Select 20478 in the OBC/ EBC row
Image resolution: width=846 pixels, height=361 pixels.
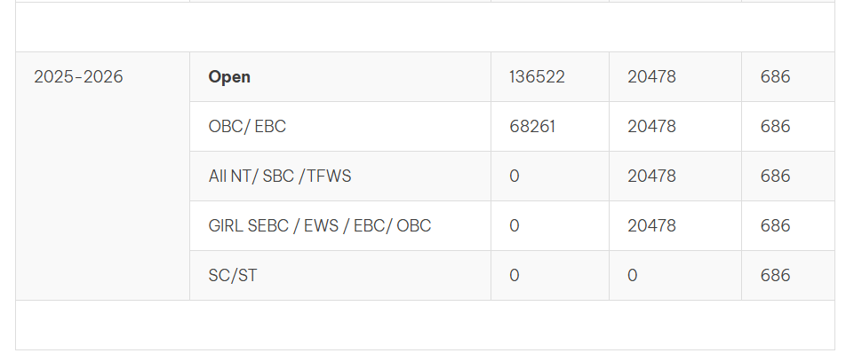[651, 127]
